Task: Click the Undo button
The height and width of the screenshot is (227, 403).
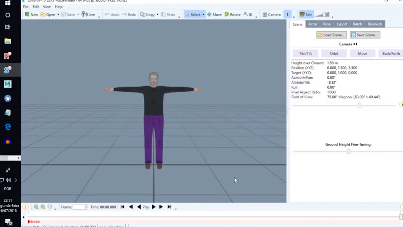Action: click(112, 14)
